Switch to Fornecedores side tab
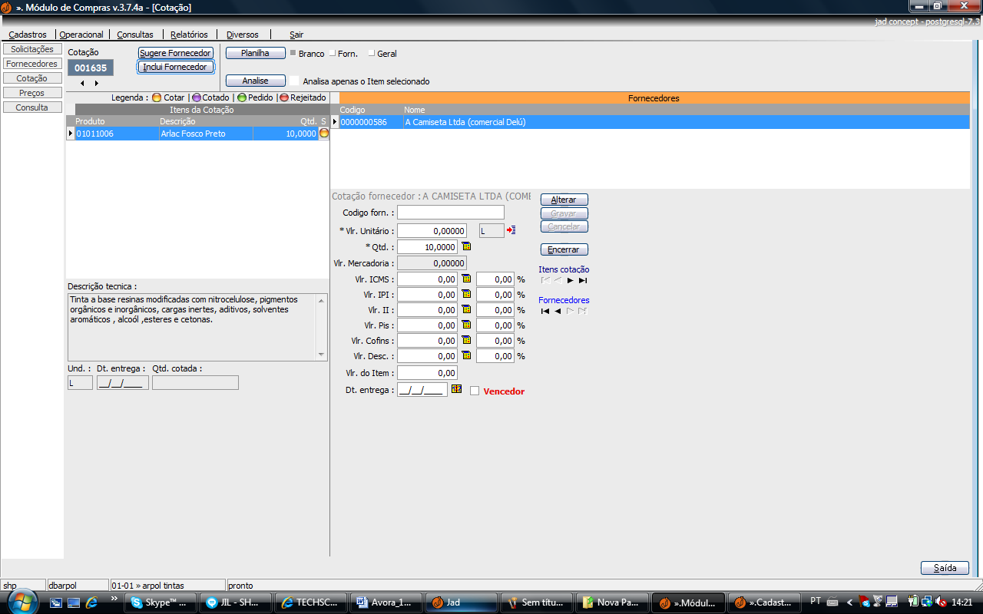 (32, 64)
